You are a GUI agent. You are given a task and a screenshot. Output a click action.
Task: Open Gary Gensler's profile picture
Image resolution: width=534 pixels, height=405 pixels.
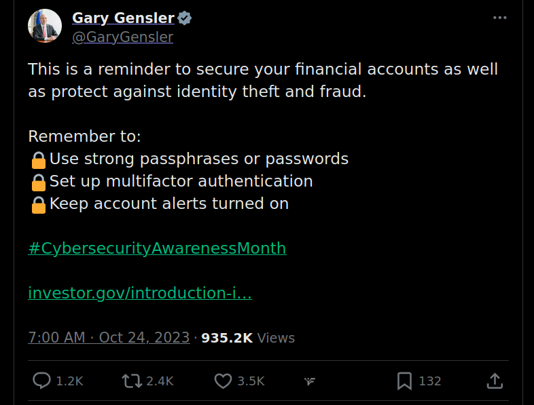coord(45,26)
